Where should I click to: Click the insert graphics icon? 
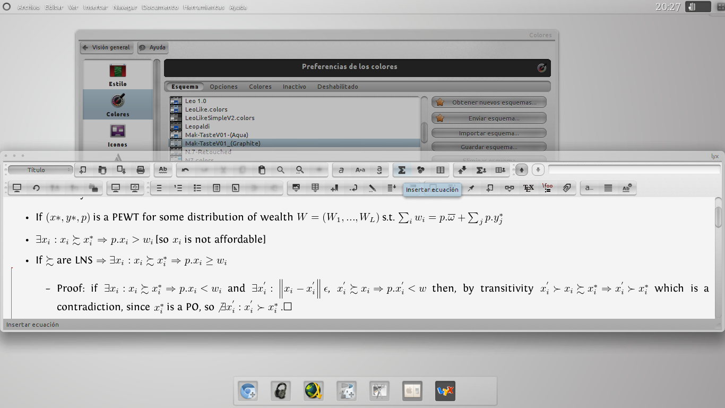pyautogui.click(x=421, y=170)
